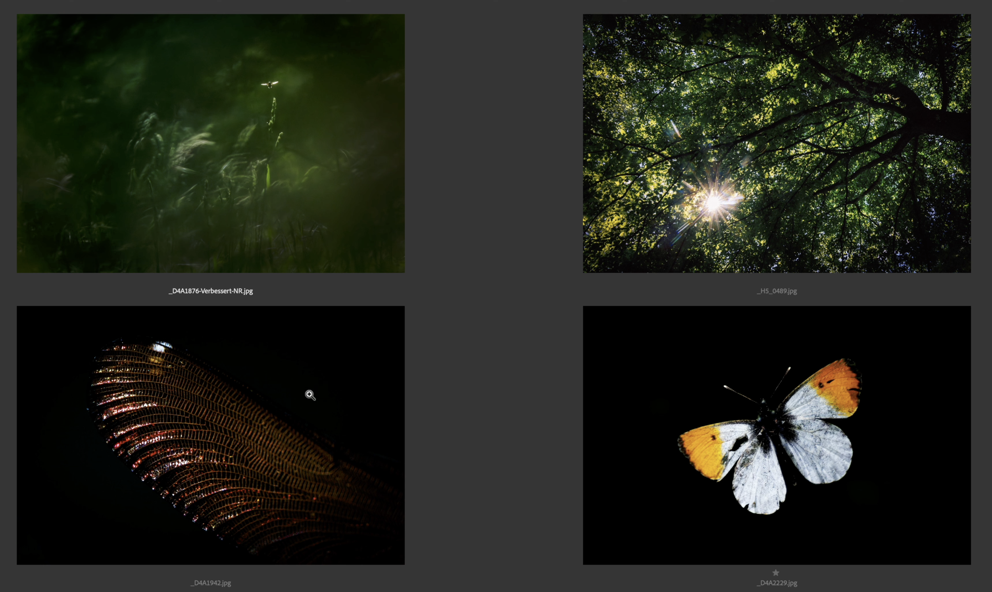Open the dragonfly wing photo thumbnail
Viewport: 992px width, 592px height.
tap(211, 435)
